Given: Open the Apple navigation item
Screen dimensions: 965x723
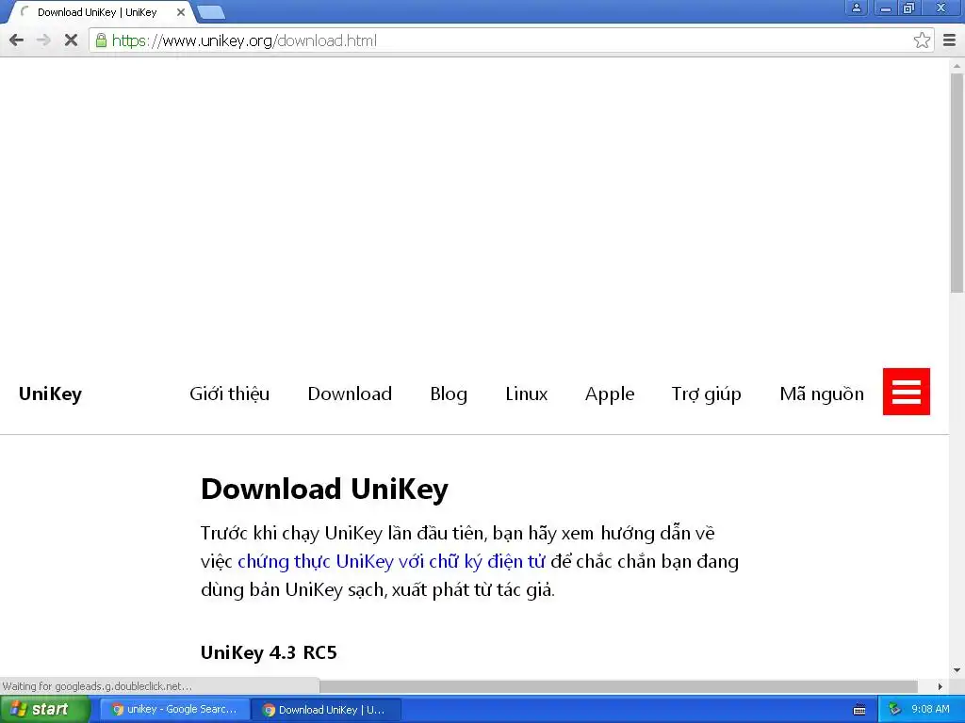Looking at the screenshot, I should tap(610, 394).
